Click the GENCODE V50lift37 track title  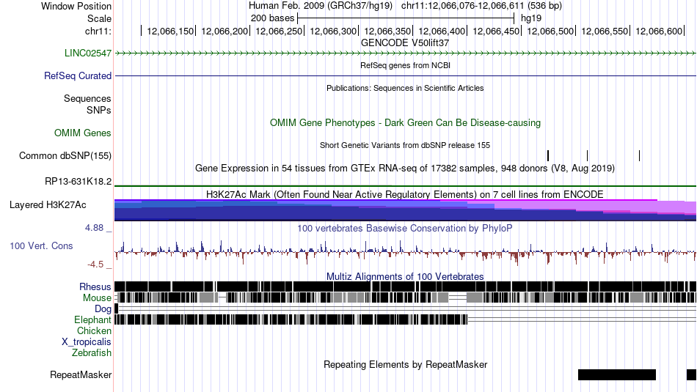(x=405, y=43)
